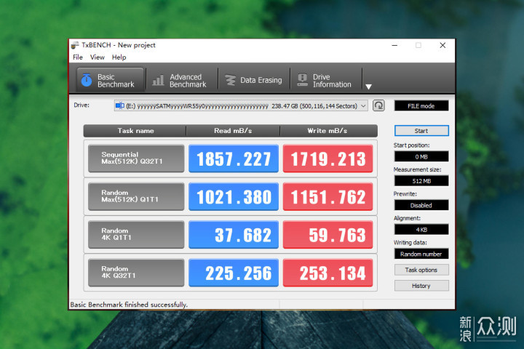524x349 pixels.
Task: Switch to Basic Benchmark tab
Action: [111, 81]
